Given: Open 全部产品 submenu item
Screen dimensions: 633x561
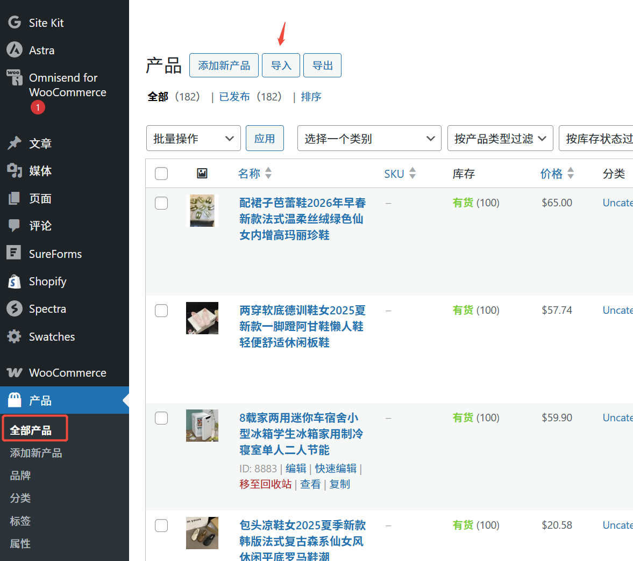Looking at the screenshot, I should pos(31,430).
